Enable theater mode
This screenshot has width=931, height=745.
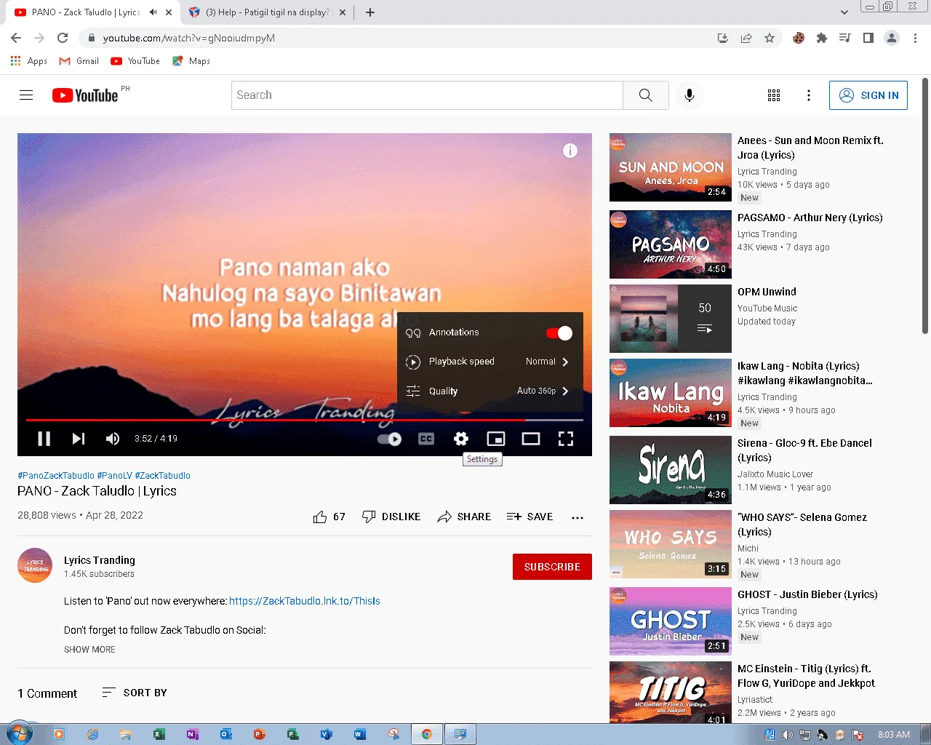[531, 439]
